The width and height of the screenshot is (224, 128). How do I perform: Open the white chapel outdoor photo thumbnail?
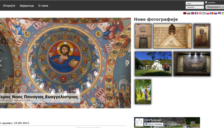click(x=153, y=64)
